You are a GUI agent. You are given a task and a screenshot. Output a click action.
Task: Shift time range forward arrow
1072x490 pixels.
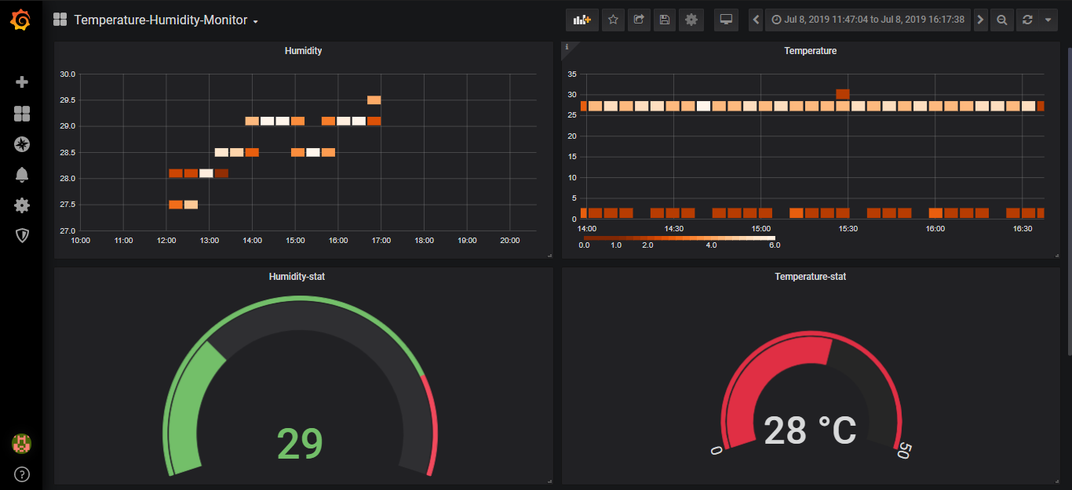point(980,20)
